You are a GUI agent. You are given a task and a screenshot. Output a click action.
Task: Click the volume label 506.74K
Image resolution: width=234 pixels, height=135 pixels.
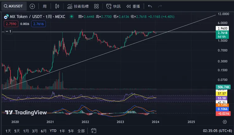tap(223, 87)
